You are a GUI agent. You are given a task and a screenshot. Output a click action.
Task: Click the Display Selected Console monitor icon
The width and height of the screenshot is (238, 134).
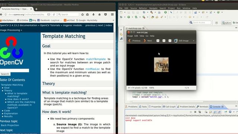tap(230, 112)
